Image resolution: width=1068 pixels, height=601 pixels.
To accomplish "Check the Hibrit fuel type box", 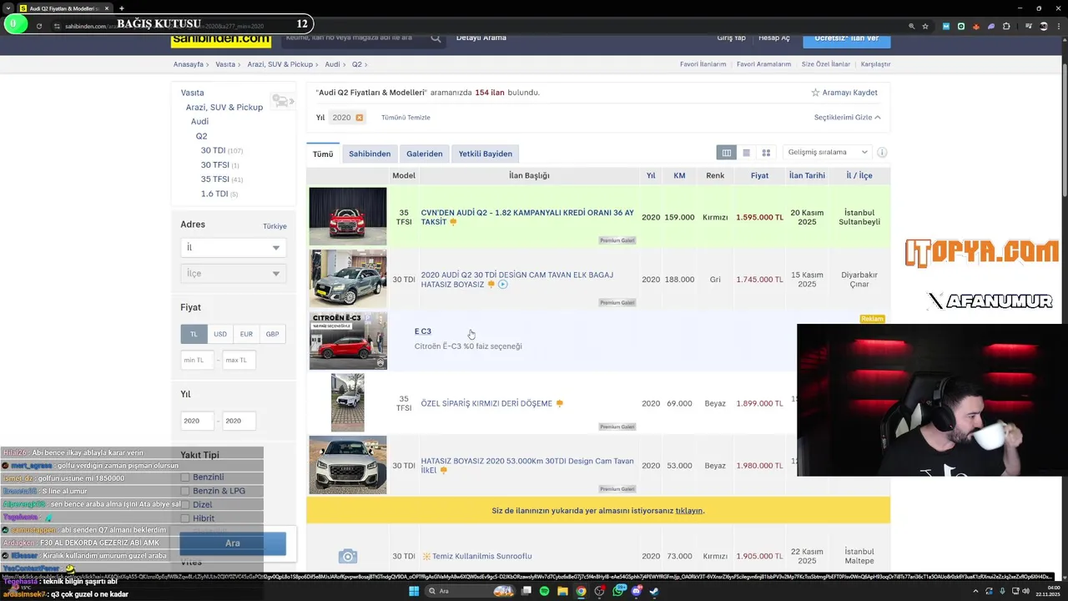I will [185, 518].
